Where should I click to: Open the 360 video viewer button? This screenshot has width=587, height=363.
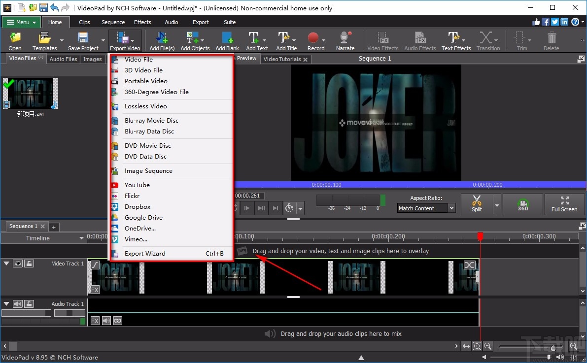pos(522,204)
